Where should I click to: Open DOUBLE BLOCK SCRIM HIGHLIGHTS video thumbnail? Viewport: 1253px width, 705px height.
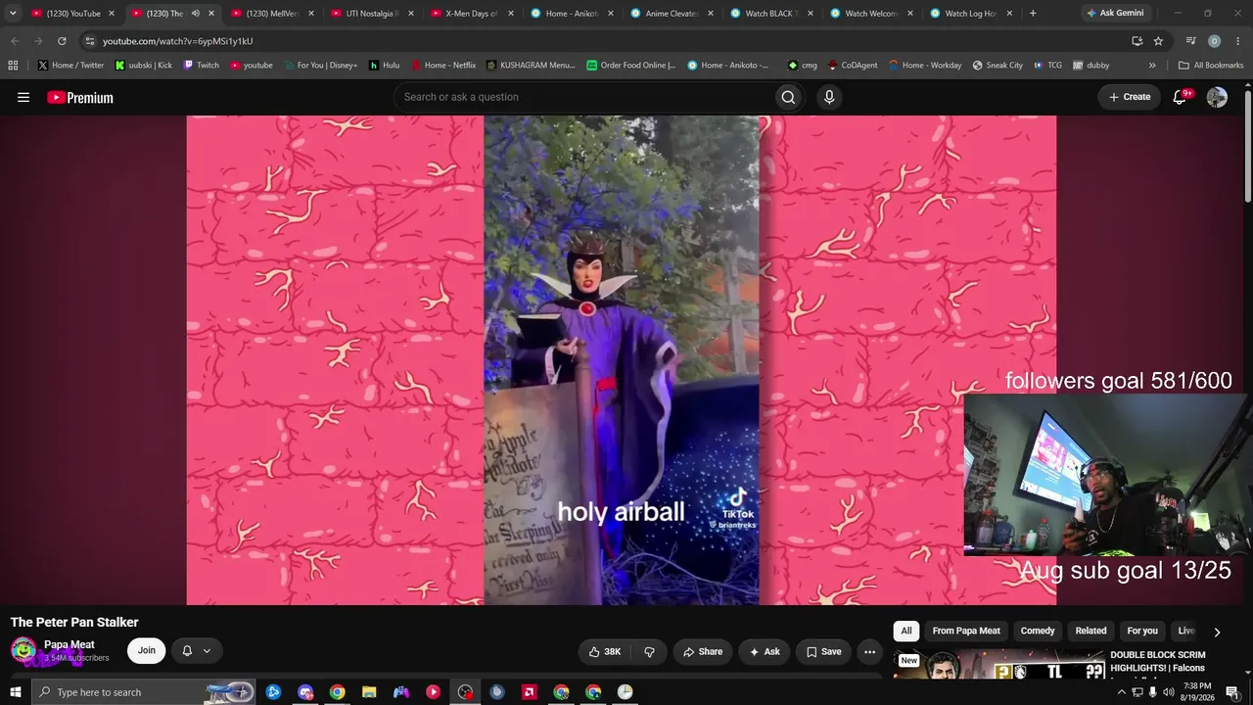(998, 666)
